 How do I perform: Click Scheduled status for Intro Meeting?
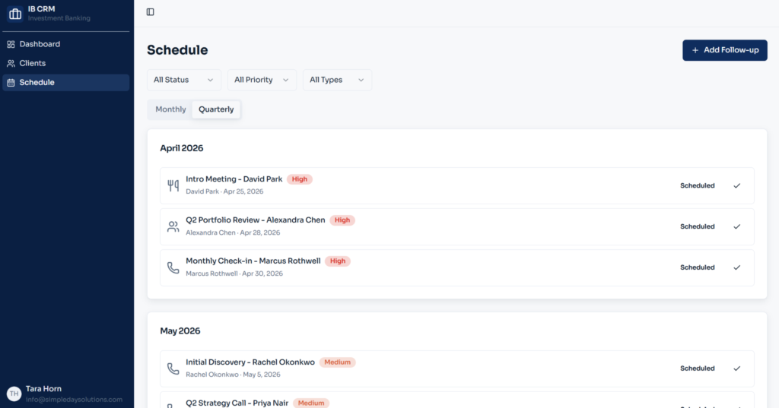pos(697,185)
